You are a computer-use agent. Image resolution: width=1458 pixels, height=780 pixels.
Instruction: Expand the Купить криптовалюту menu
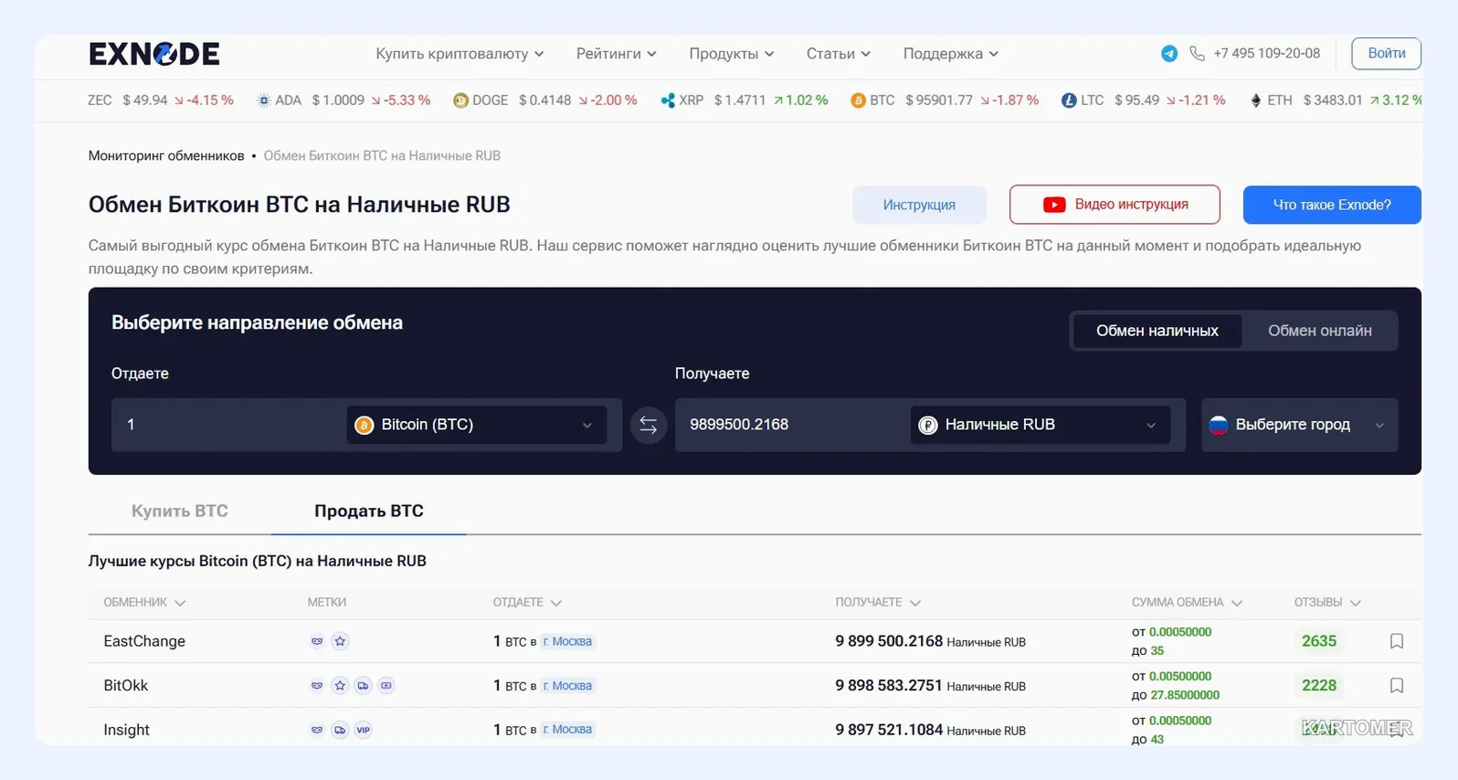click(460, 54)
